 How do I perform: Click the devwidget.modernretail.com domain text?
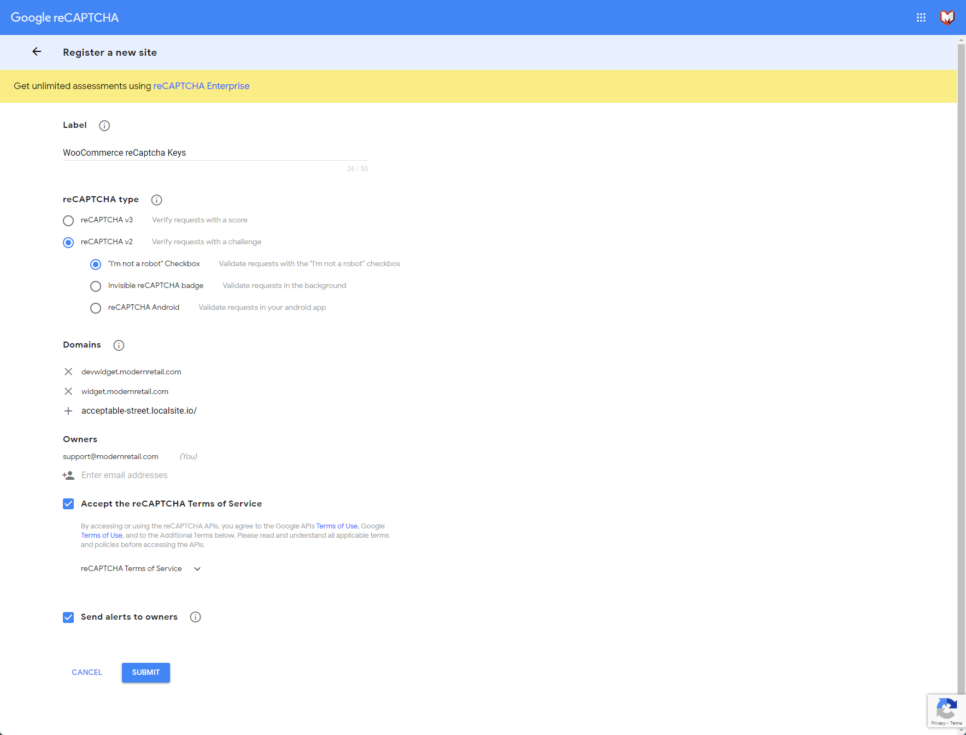[x=131, y=372]
